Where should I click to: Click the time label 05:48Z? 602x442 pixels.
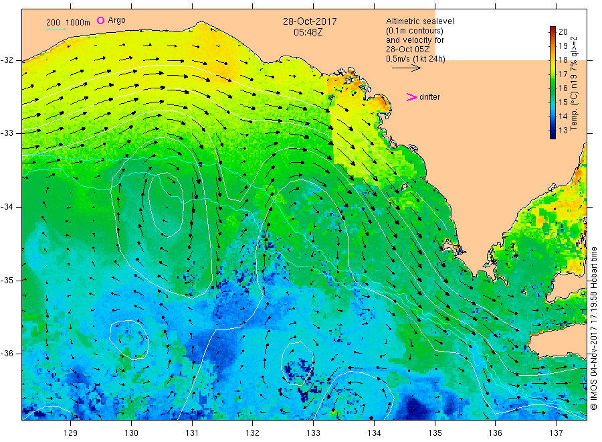308,32
